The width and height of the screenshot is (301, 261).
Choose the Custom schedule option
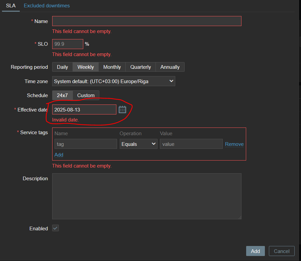pos(86,95)
